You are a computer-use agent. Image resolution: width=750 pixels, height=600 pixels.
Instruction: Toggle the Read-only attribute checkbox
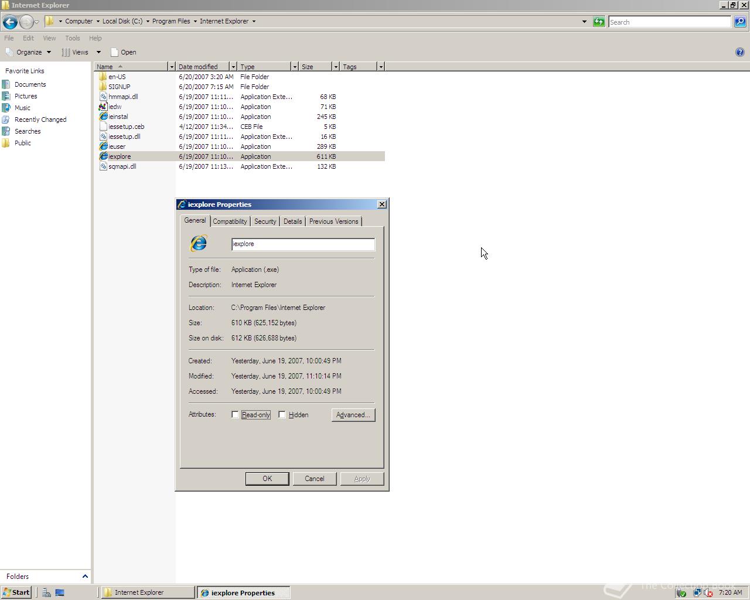(x=235, y=414)
